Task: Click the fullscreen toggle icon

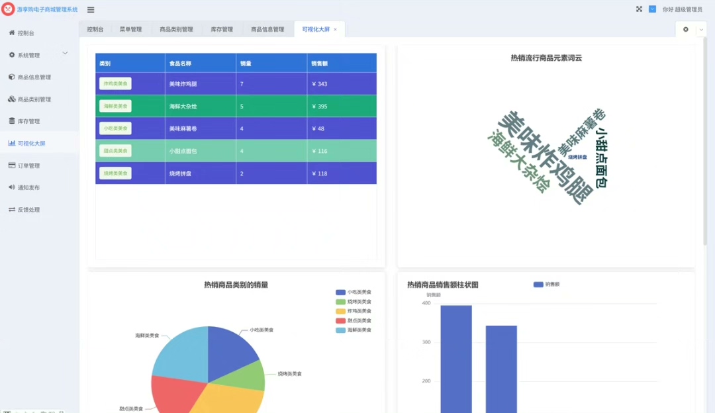Action: pos(639,9)
